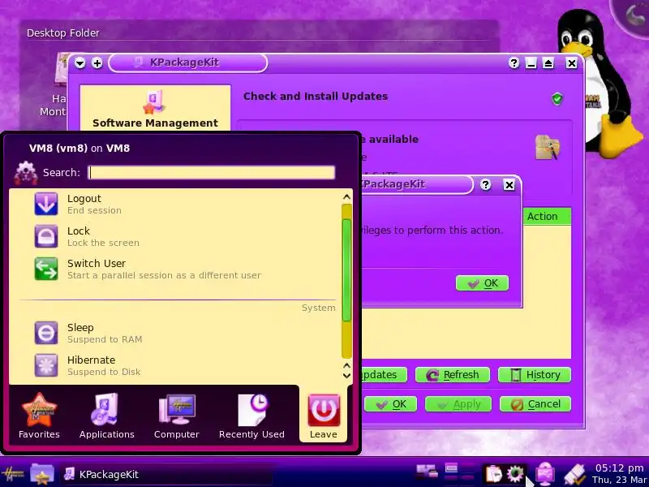Click the Refresh button in KPackageKit
The width and height of the screenshot is (649, 487).
pos(453,375)
